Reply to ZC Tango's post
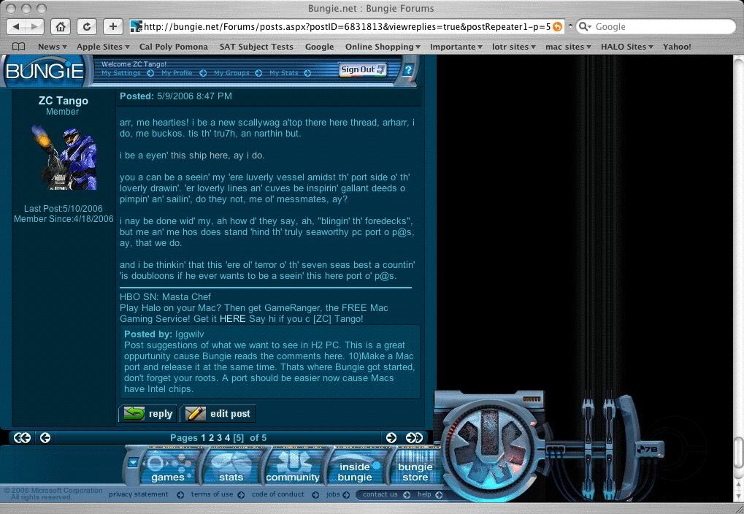The height and width of the screenshot is (514, 744). (148, 413)
